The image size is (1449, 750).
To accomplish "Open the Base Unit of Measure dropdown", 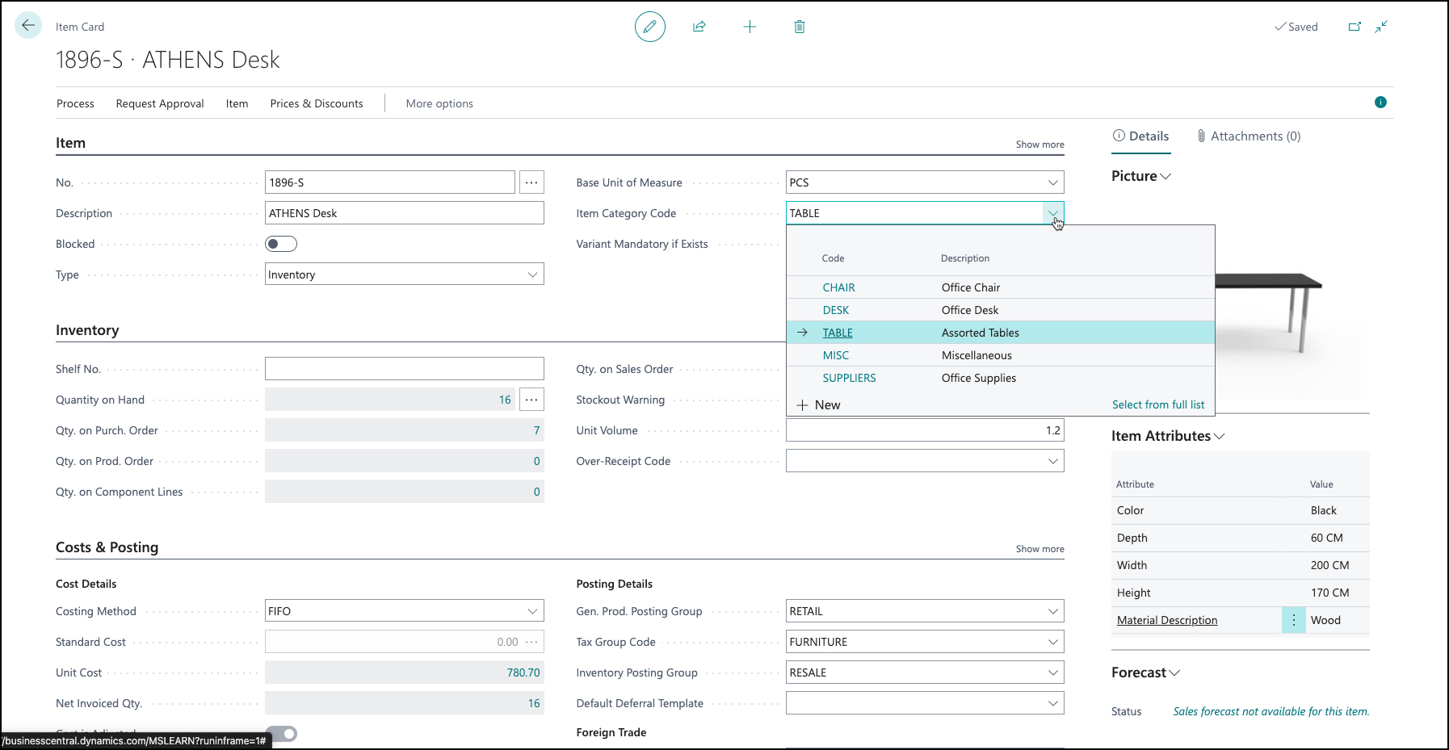I will pos(1053,182).
